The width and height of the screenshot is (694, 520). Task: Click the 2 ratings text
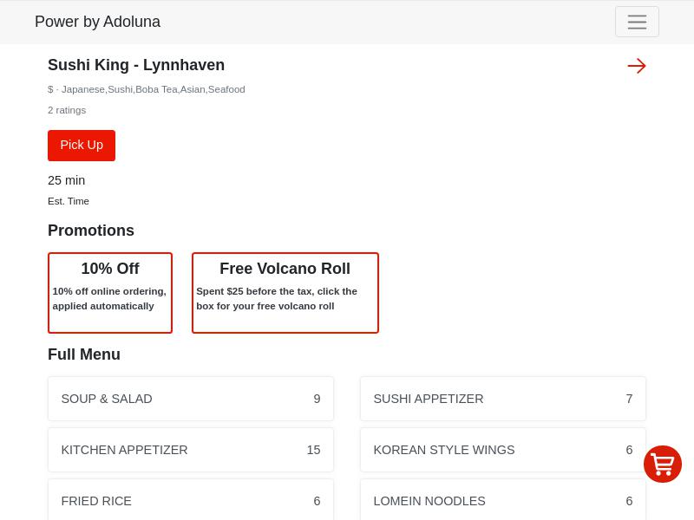tap(67, 110)
